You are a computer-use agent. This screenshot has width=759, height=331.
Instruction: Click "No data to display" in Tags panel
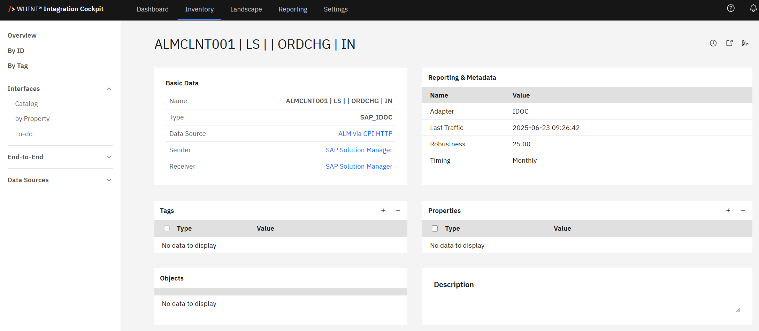coord(189,246)
